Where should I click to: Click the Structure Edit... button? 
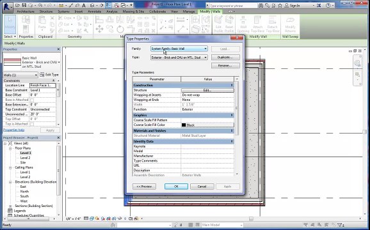pos(207,90)
